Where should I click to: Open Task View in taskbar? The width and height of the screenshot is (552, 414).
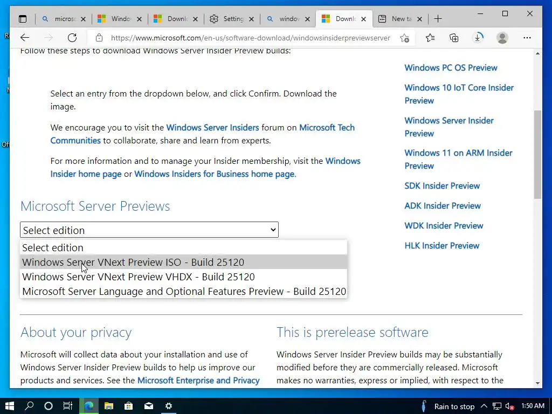[67, 406]
